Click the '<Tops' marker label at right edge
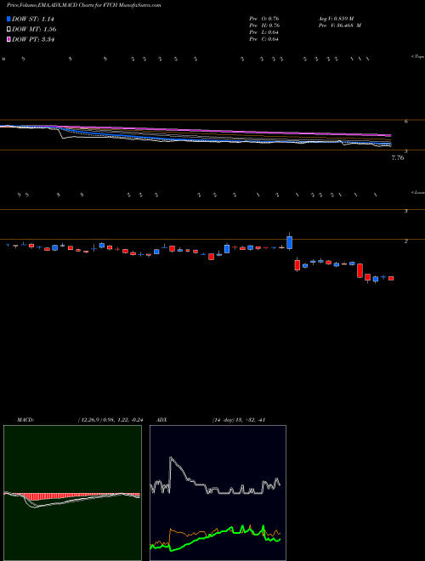The width and height of the screenshot is (425, 561). (x=417, y=57)
